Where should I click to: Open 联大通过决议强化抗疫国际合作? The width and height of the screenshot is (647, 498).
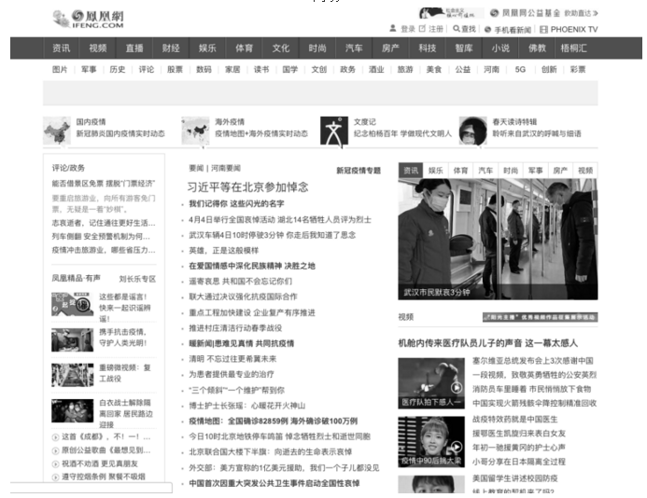click(x=243, y=297)
